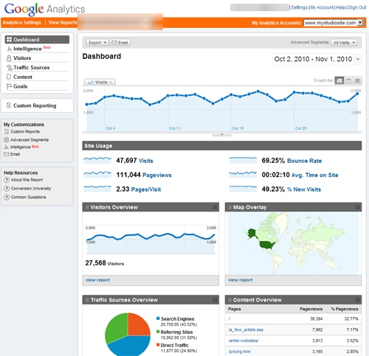Click the Bounce Rate sparkline thumbnail
The image size is (369, 356).
243,160
